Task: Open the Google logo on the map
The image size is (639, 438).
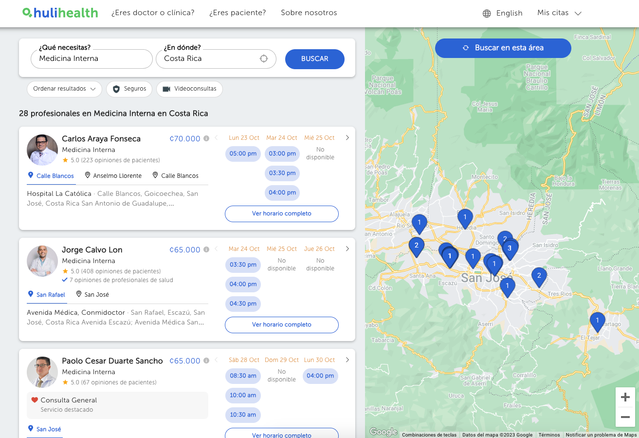Action: point(383,432)
